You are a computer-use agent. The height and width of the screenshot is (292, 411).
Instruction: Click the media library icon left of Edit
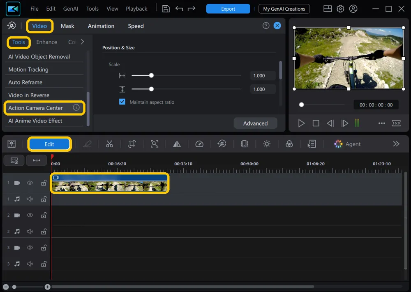coord(12,144)
